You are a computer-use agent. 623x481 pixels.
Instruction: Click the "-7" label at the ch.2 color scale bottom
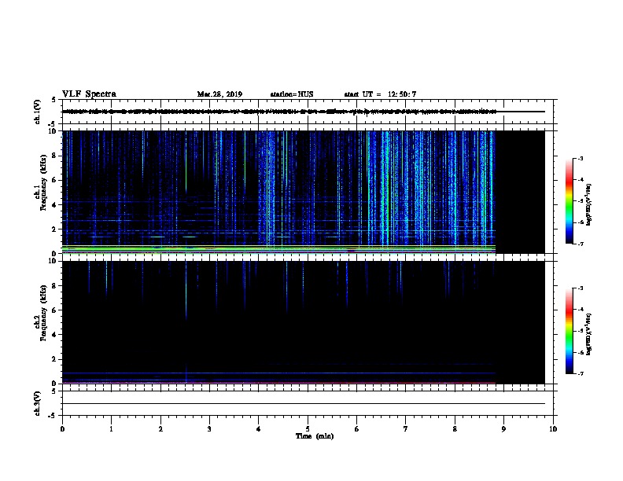(580, 373)
